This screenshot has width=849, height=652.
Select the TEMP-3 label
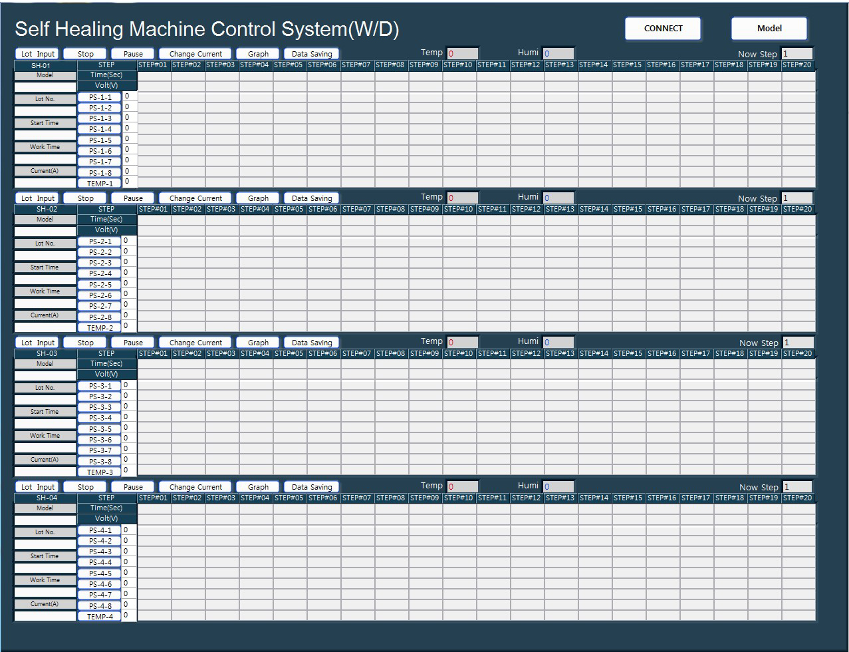tap(100, 472)
